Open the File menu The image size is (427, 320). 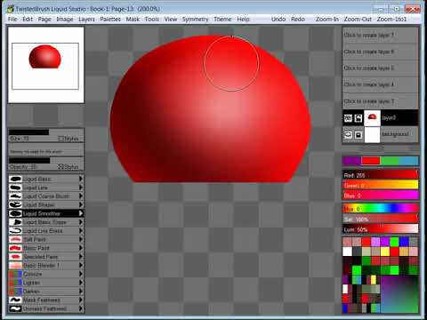12,20
